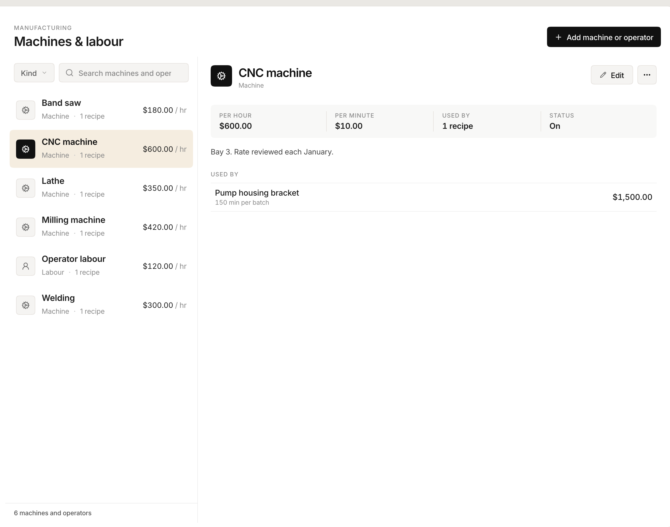Image resolution: width=670 pixels, height=527 pixels.
Task: Click the Lathe gear icon
Action: [26, 188]
